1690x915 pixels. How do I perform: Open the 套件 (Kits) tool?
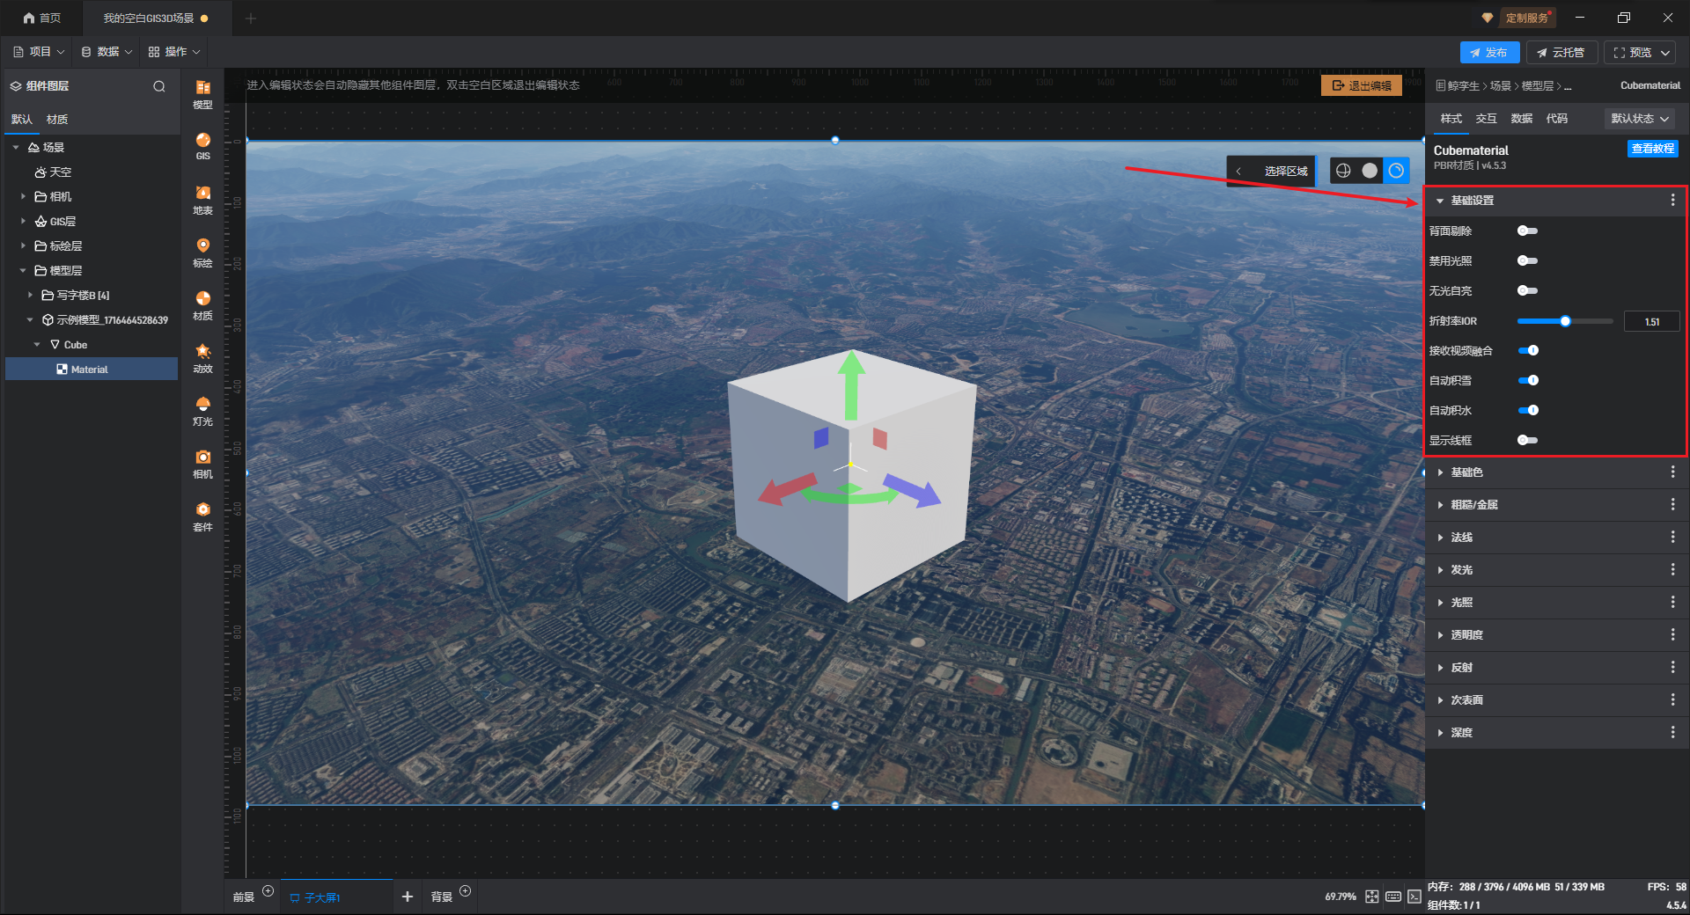point(202,516)
